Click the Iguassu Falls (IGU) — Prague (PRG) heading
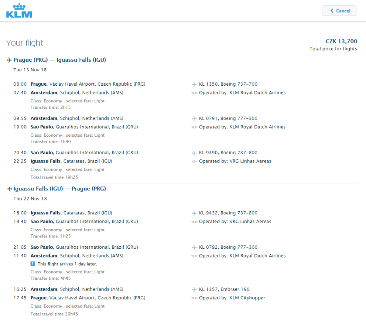 [60, 189]
